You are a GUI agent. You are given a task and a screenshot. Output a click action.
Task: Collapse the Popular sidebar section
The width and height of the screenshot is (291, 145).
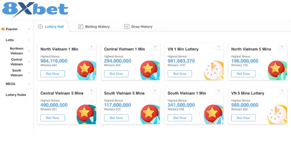[x=29, y=29]
